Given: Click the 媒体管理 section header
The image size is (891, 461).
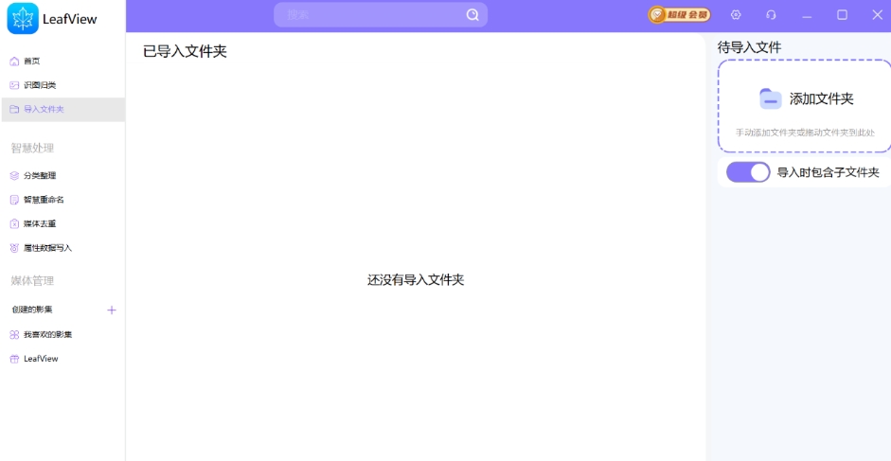Looking at the screenshot, I should tap(32, 281).
